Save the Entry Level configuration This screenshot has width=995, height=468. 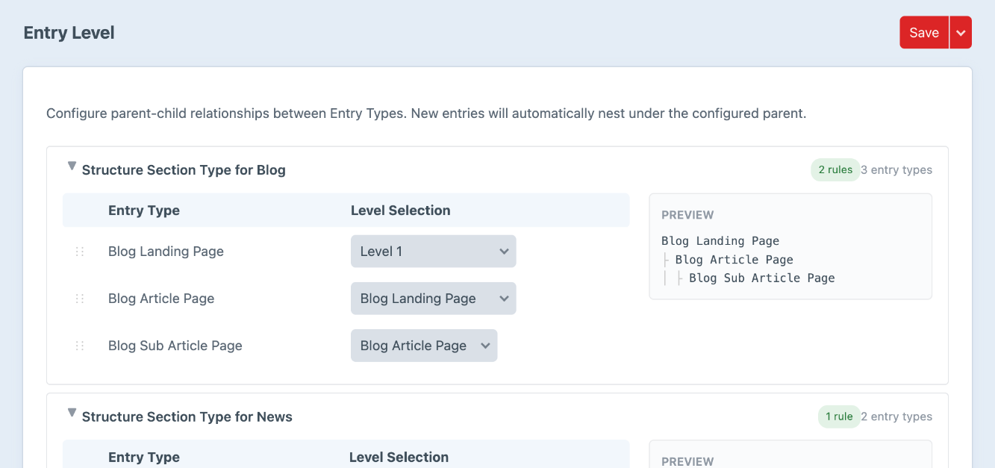point(923,32)
